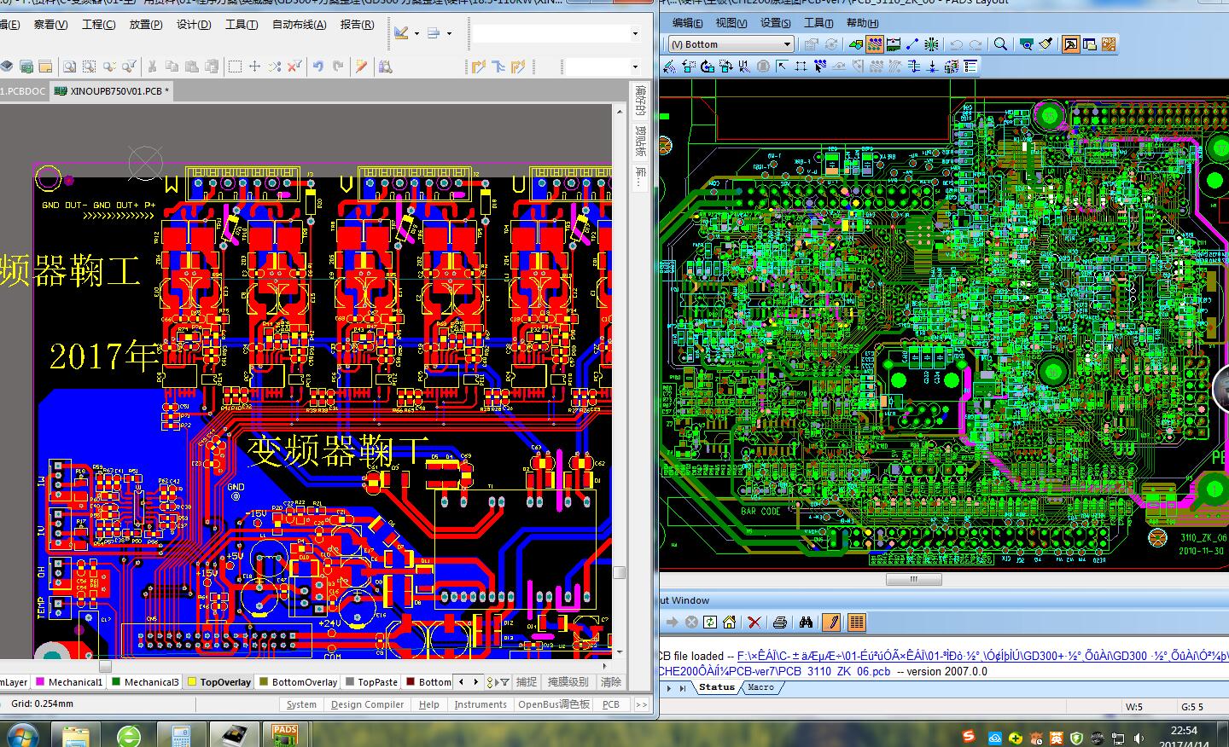Click the home icon in output window

(x=730, y=622)
